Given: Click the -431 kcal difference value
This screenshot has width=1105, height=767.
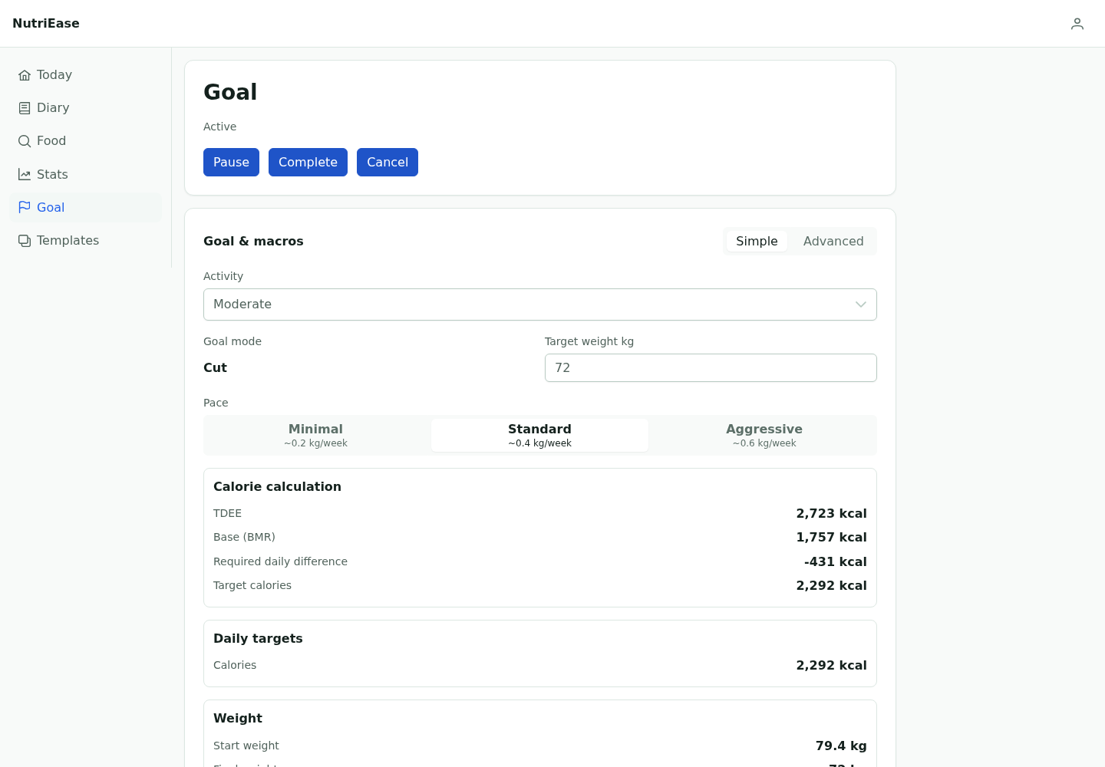Looking at the screenshot, I should (x=835, y=562).
